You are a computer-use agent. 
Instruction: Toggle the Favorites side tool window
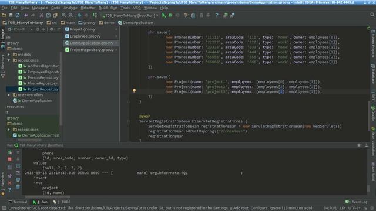point(2,183)
